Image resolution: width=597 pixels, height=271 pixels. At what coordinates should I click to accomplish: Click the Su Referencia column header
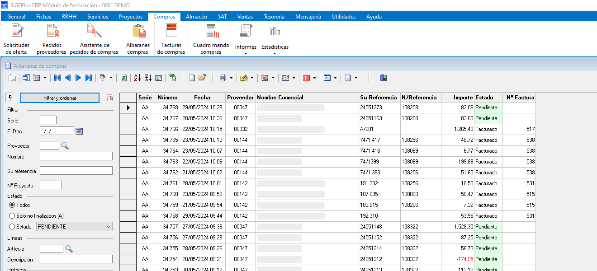(379, 97)
